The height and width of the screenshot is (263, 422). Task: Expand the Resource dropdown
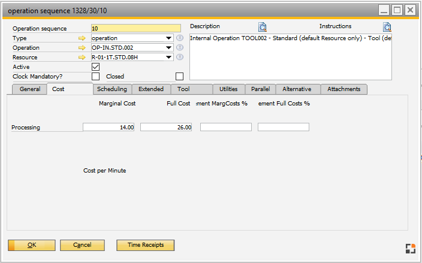[x=169, y=58]
